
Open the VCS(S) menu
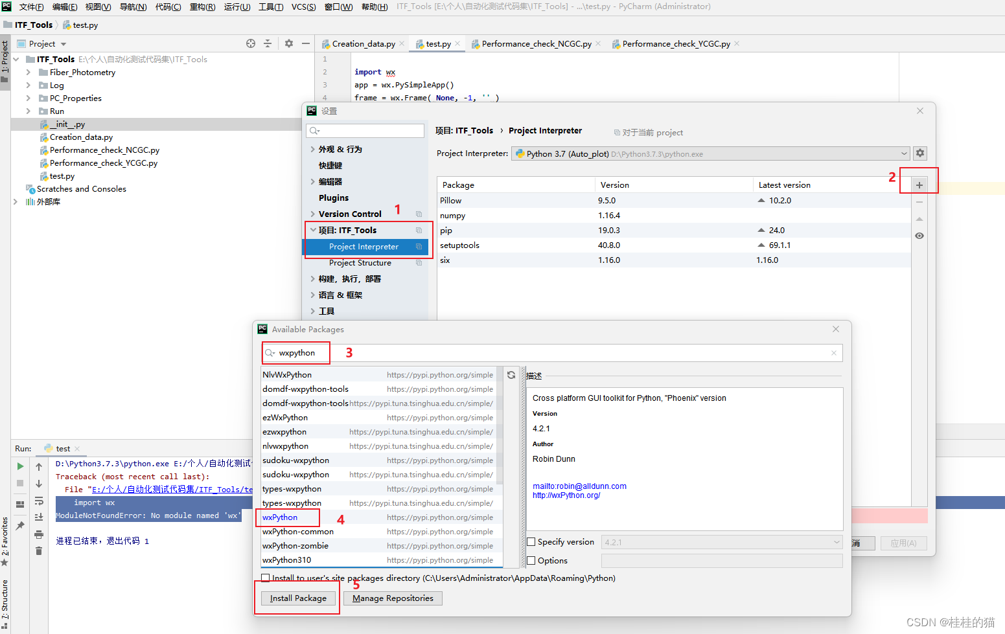[303, 6]
